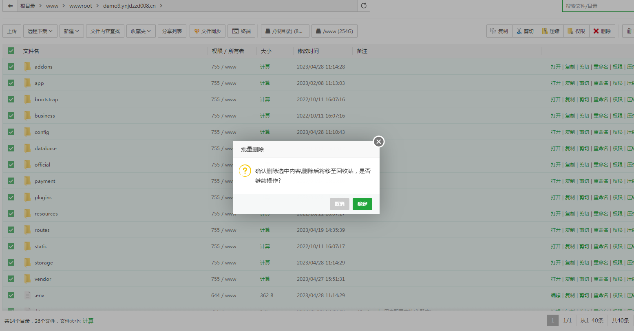The width and height of the screenshot is (634, 331).
Task: Click demo9.ynjdzzd008.cn breadcrumb
Action: (129, 6)
